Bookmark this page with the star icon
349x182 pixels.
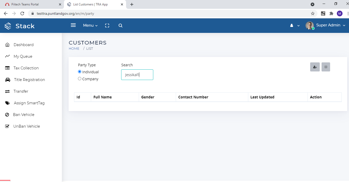click(313, 13)
